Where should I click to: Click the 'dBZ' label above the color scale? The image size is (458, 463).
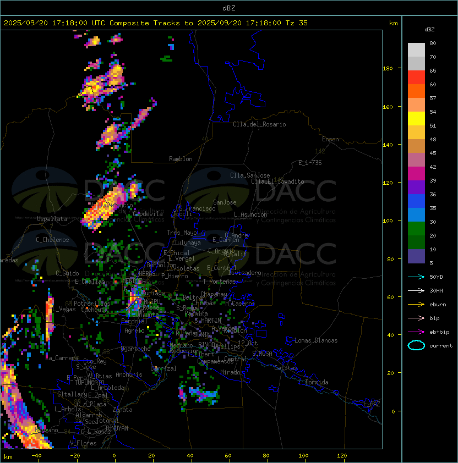429,30
